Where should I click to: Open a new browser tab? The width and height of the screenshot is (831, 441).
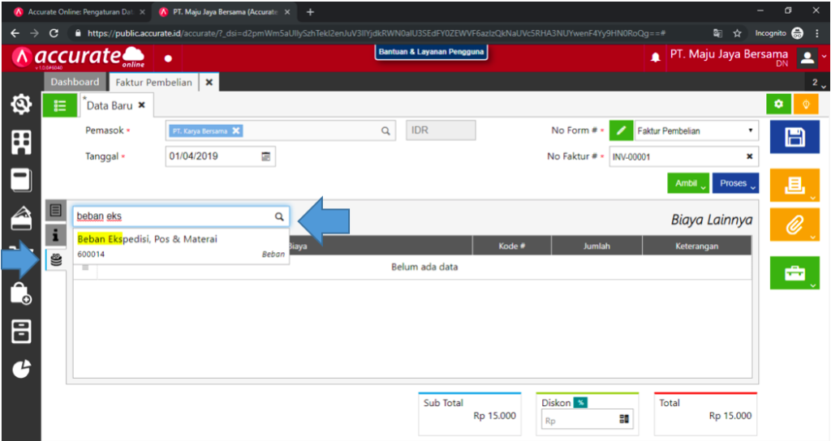(x=311, y=11)
